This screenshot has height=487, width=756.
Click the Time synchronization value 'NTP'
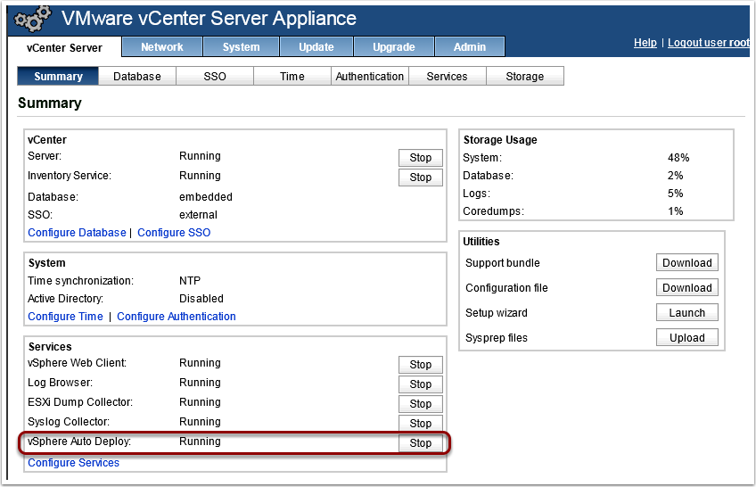(190, 281)
